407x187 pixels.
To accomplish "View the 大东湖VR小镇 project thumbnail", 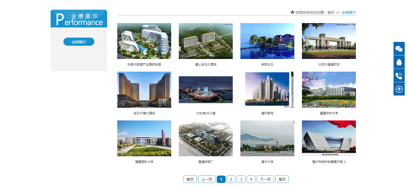I will click(x=206, y=90).
